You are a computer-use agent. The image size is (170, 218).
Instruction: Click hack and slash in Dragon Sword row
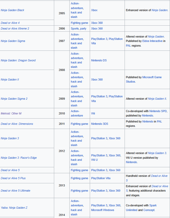point(76,65)
